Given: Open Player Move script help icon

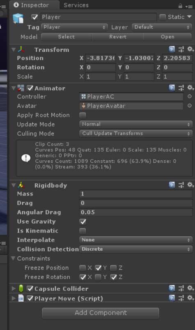Looking at the screenshot, I should [172, 298].
